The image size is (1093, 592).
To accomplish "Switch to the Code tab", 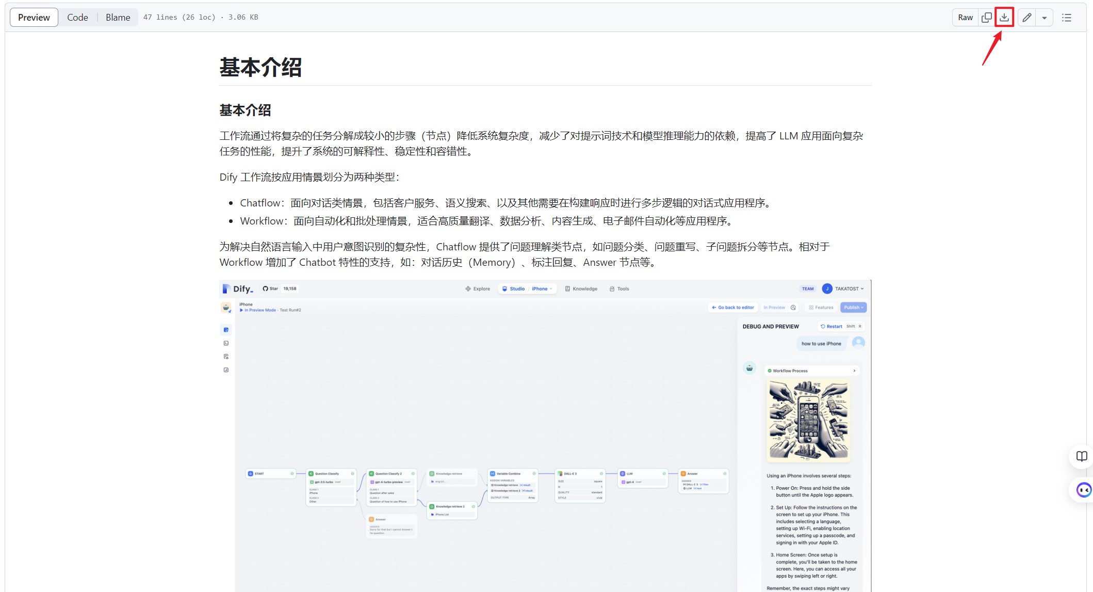I will click(77, 17).
